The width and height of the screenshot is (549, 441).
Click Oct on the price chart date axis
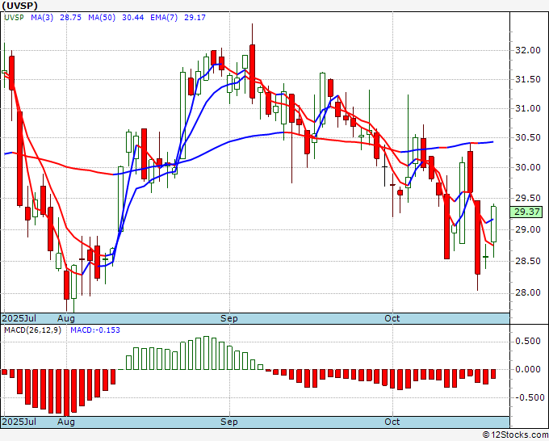392,318
